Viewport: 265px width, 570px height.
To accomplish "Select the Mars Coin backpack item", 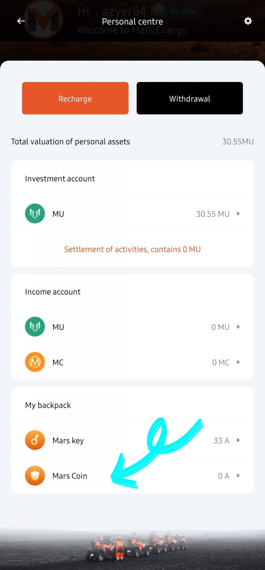I will coord(70,476).
